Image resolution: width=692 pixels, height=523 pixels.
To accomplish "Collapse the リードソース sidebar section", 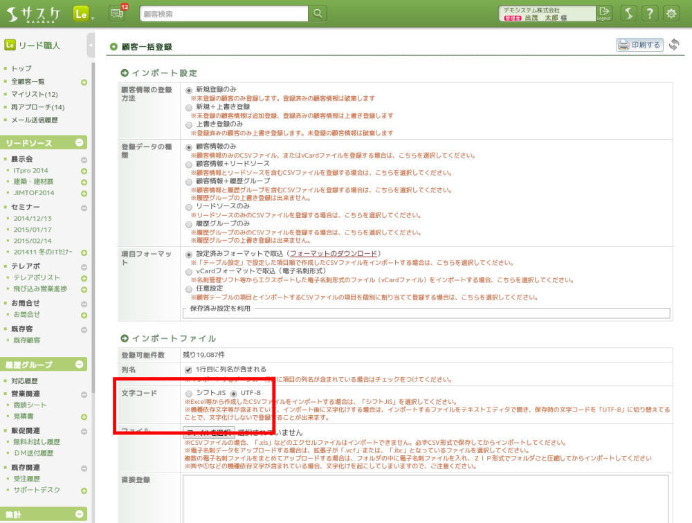I will pos(80,143).
